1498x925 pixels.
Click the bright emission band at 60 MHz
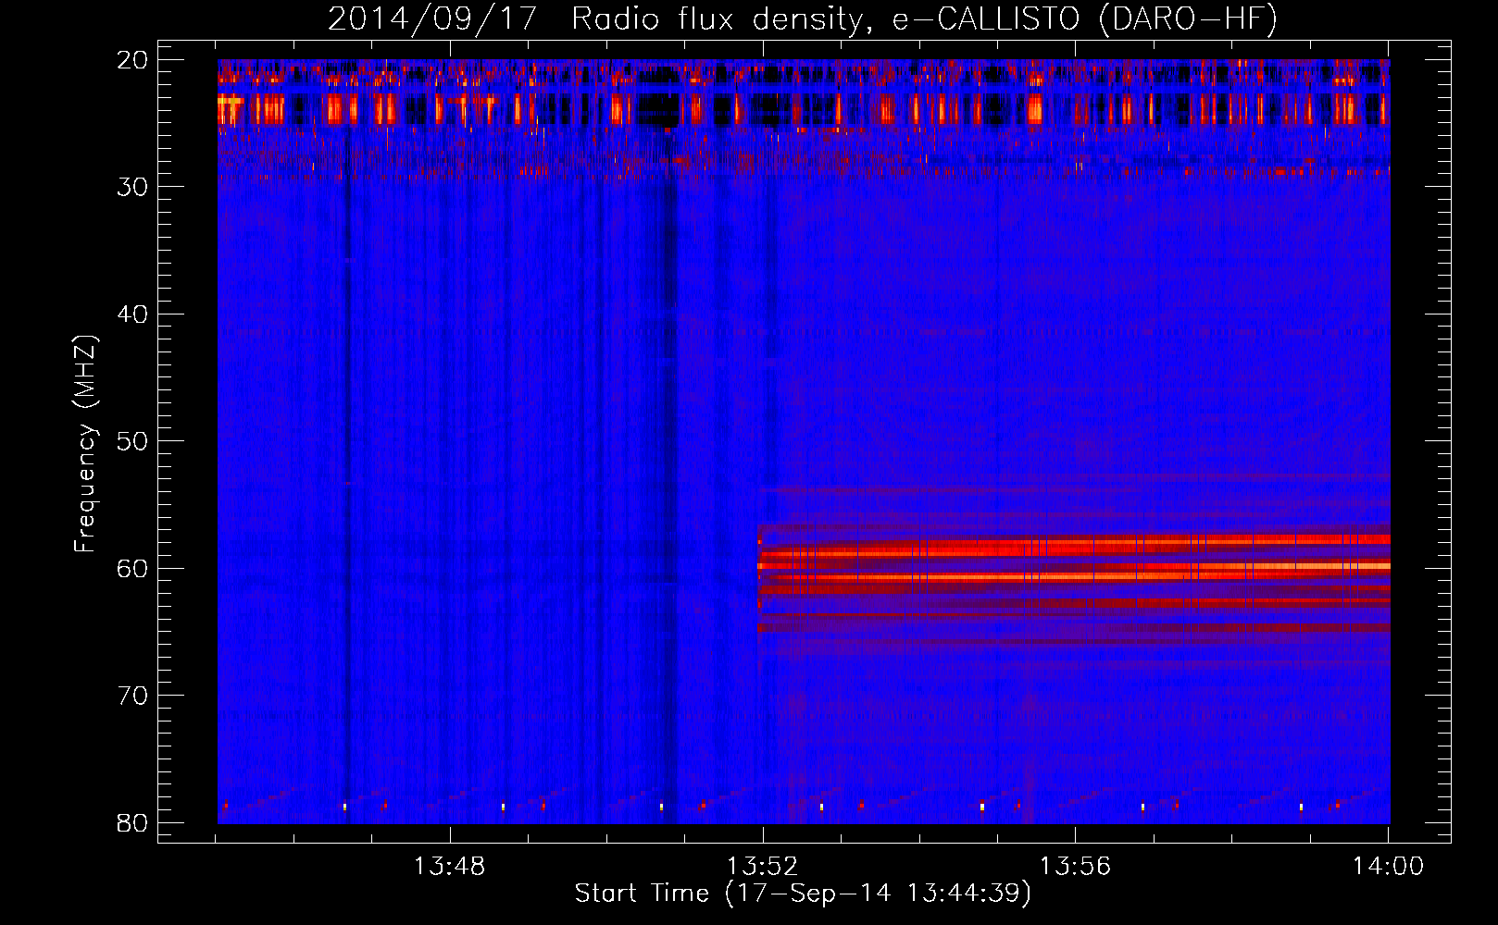pos(1074,565)
